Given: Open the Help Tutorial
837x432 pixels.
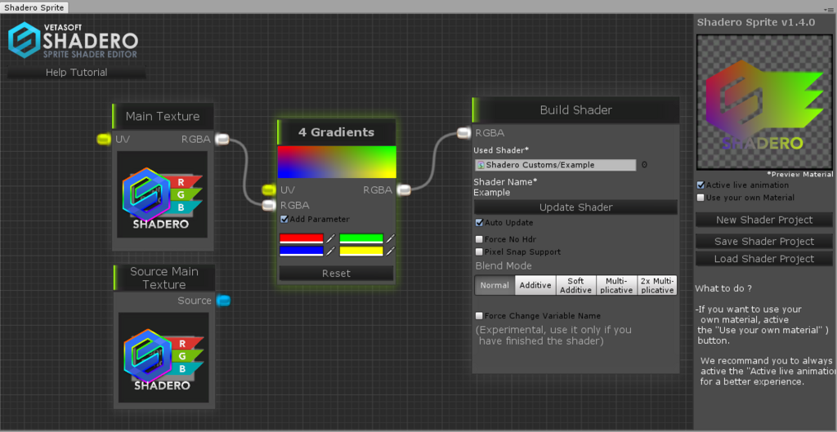Looking at the screenshot, I should click(x=76, y=73).
